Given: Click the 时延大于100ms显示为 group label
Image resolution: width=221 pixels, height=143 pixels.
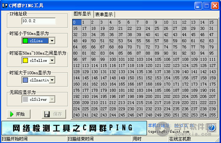Looking at the screenshot, I should click(x=30, y=73).
